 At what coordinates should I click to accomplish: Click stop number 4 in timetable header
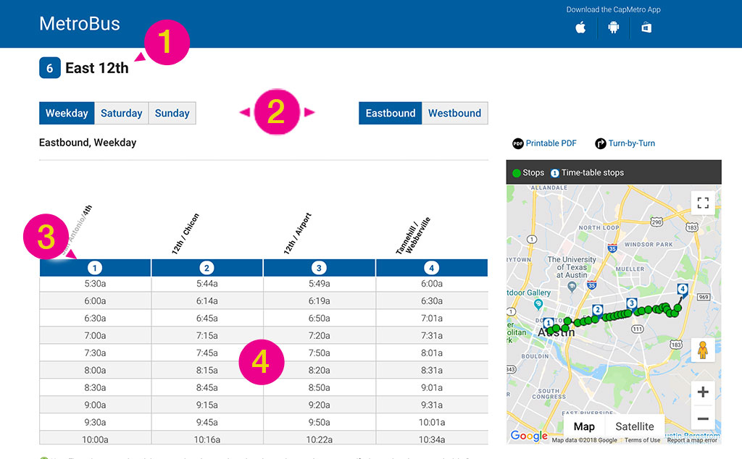click(431, 268)
